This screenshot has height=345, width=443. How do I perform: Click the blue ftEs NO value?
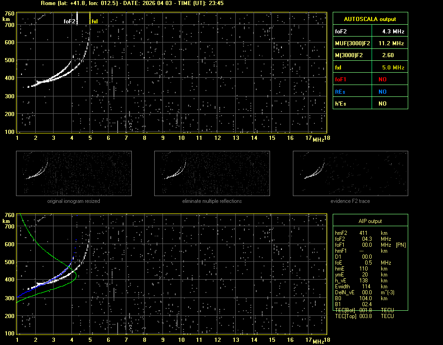(x=382, y=91)
